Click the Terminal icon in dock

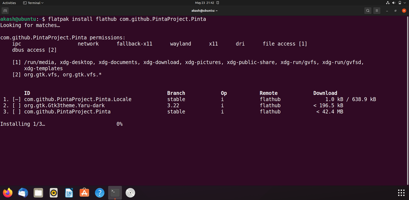pos(115,193)
